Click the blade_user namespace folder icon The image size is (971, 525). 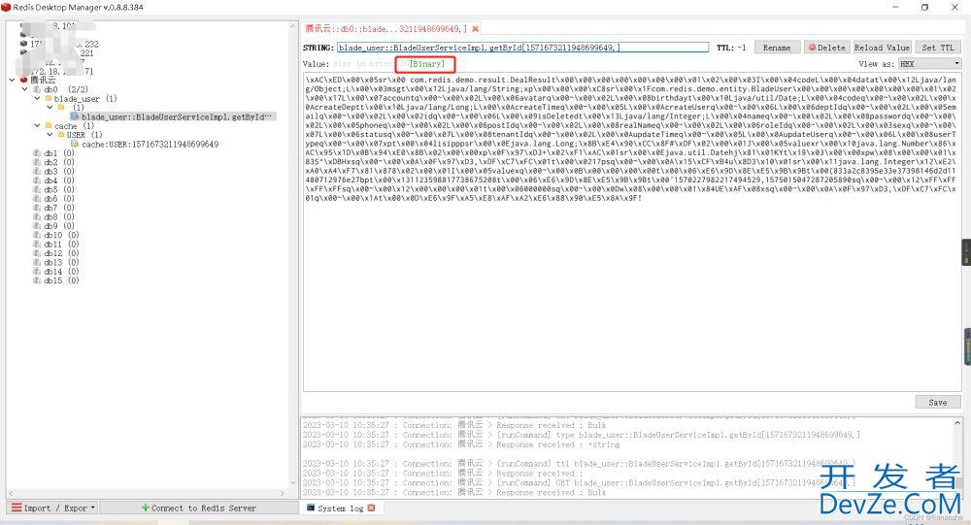pos(49,98)
